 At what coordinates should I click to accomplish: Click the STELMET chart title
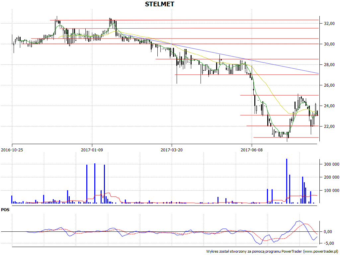pyautogui.click(x=159, y=4)
